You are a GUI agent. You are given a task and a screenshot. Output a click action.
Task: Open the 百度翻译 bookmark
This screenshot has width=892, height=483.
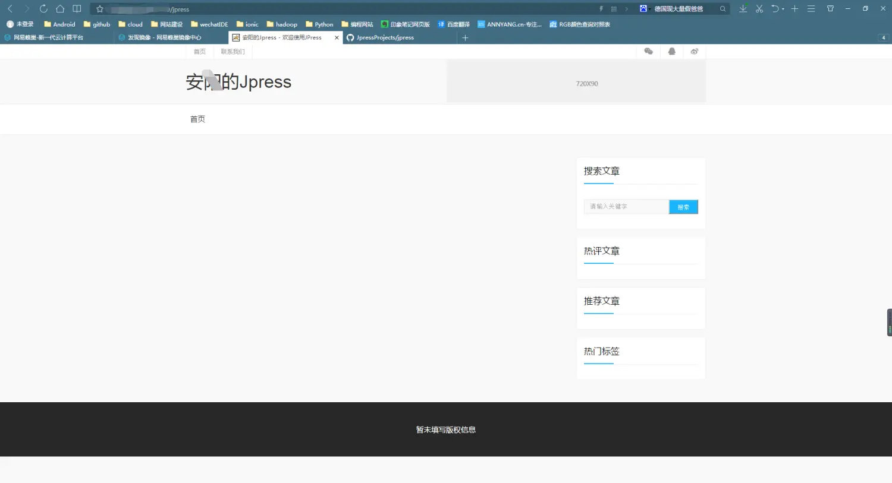pyautogui.click(x=454, y=24)
